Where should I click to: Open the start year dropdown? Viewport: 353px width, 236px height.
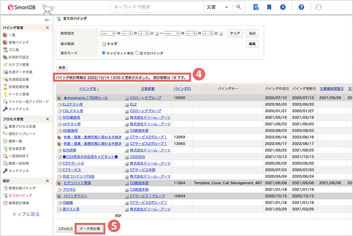click(108, 33)
